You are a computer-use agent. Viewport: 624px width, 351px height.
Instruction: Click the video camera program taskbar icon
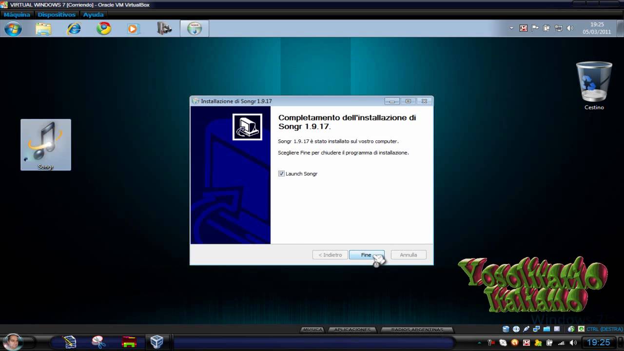tap(164, 29)
